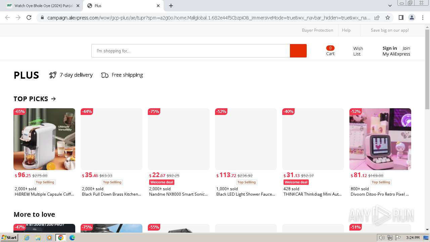The height and width of the screenshot is (242, 430).
Task: Open the Help menu
Action: coord(346,30)
